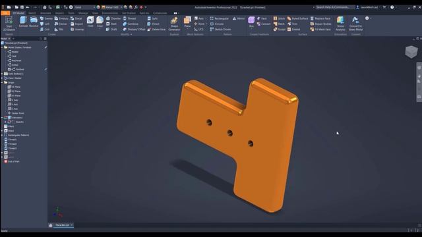The width and height of the screenshot is (422, 237).
Task: Select the Ruled Surface tool
Action: tap(297, 18)
